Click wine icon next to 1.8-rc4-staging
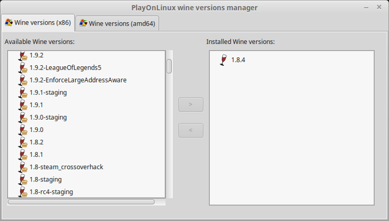The height and width of the screenshot is (221, 389). click(x=23, y=192)
